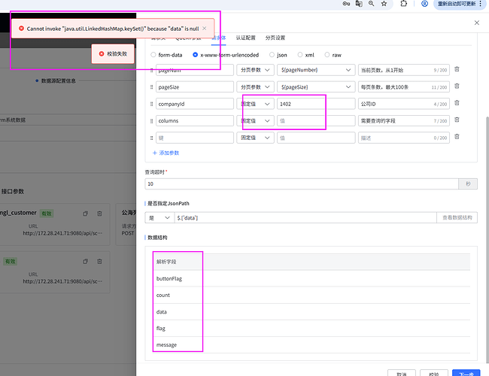Click the JsonPath field containing $.['data']
Screen dimensions: 489x376
coord(305,217)
